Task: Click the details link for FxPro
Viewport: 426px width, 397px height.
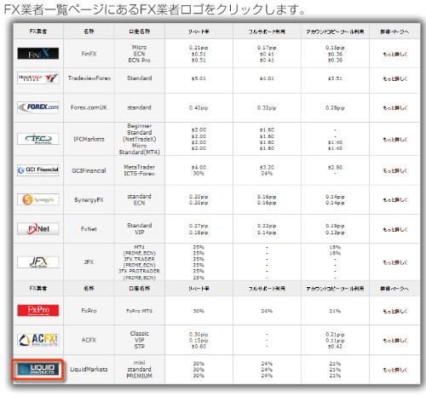Action: (394, 311)
